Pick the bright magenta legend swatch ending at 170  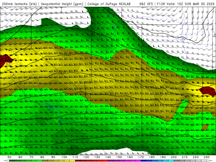point(138,160)
